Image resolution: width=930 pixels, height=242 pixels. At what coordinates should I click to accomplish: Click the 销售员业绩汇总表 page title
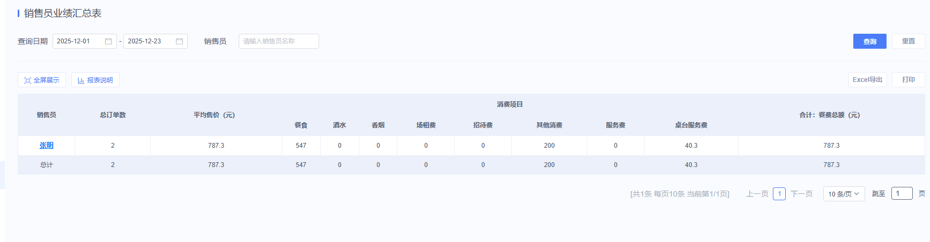pyautogui.click(x=63, y=13)
